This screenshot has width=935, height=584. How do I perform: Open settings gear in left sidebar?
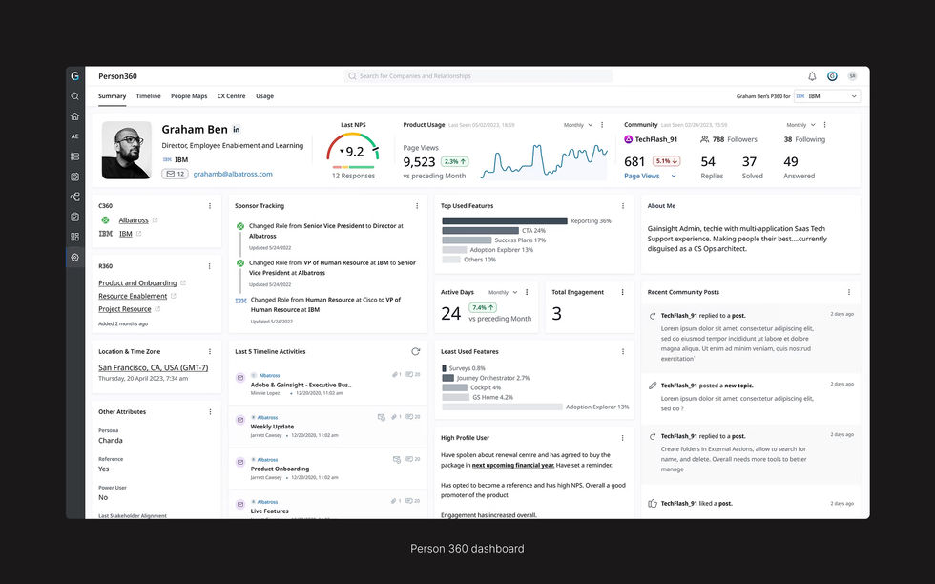pyautogui.click(x=74, y=257)
